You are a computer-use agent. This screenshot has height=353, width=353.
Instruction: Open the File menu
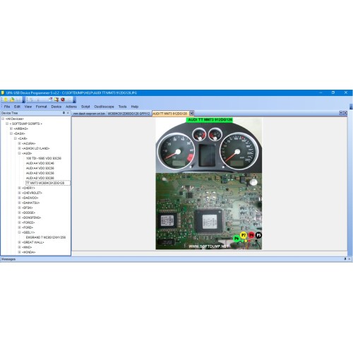coord(7,107)
